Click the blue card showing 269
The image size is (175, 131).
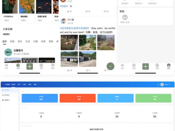point(40,98)
